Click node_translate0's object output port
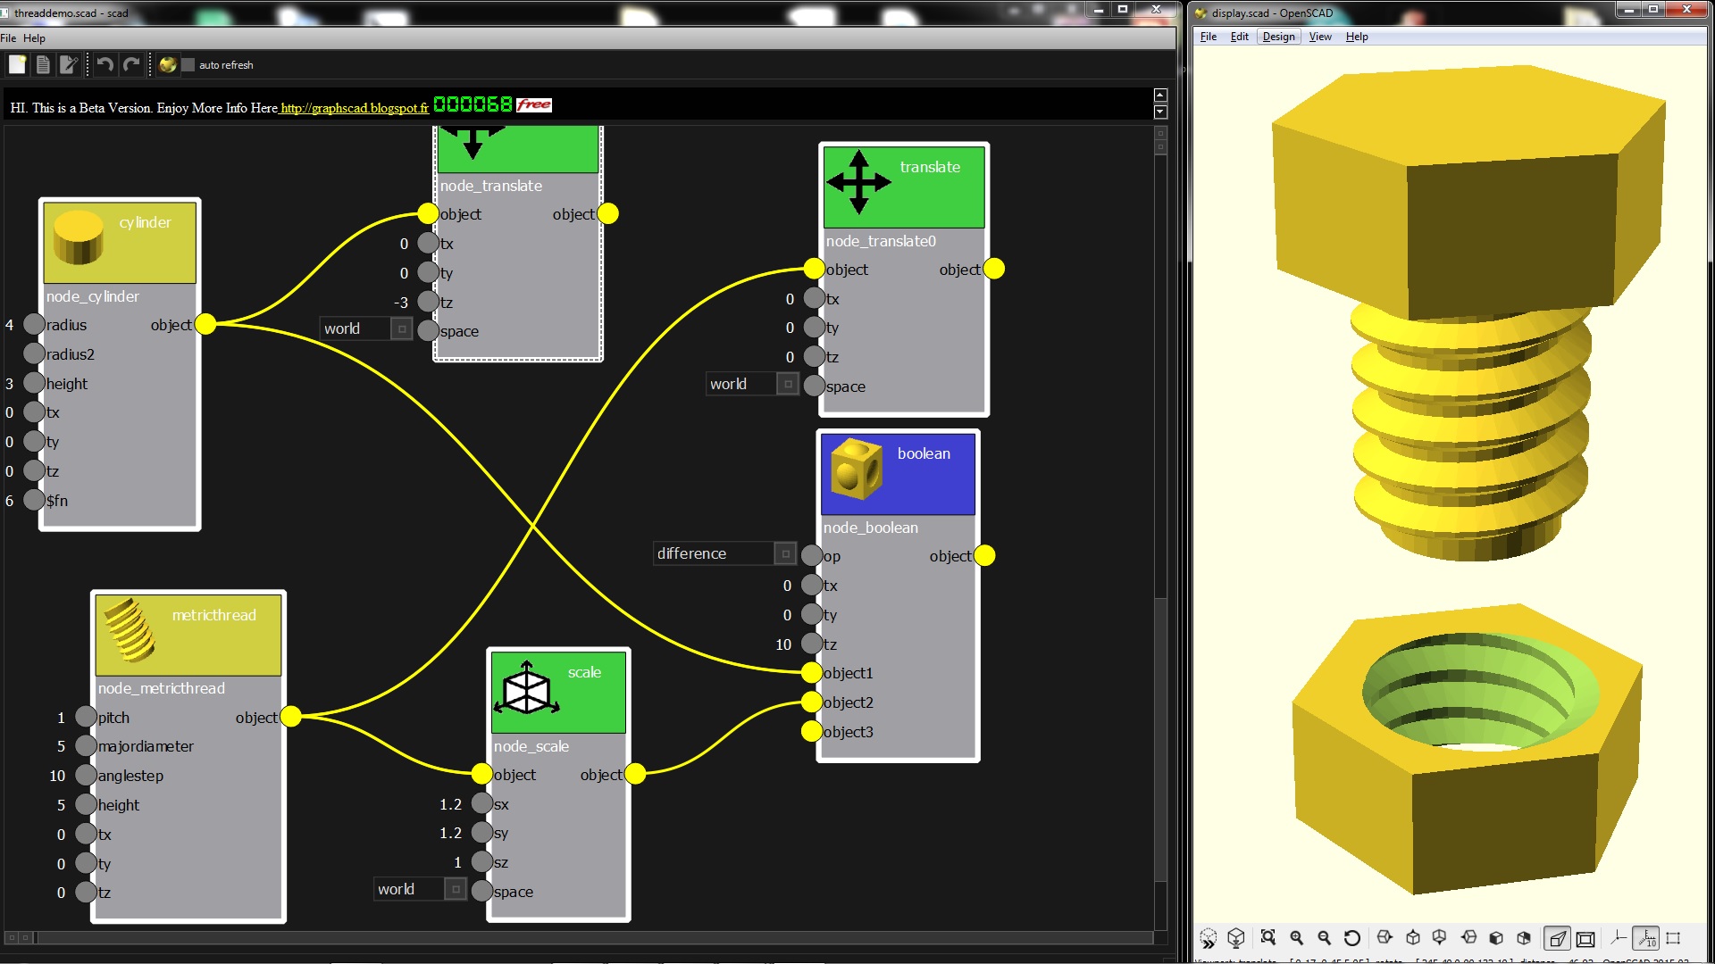1715x964 pixels. 993,269
